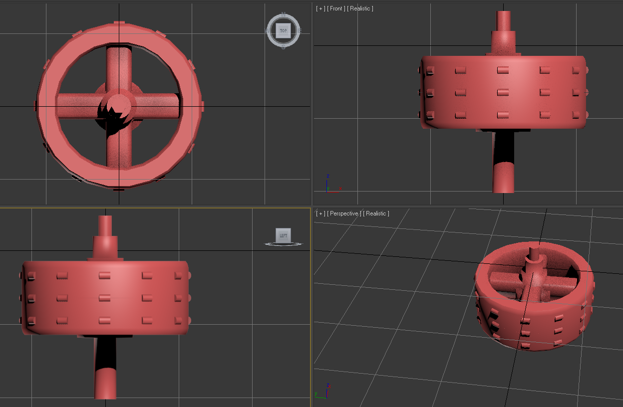Open the [Realistic] shading menu in Perspective viewport
The height and width of the screenshot is (407, 623).
[376, 213]
